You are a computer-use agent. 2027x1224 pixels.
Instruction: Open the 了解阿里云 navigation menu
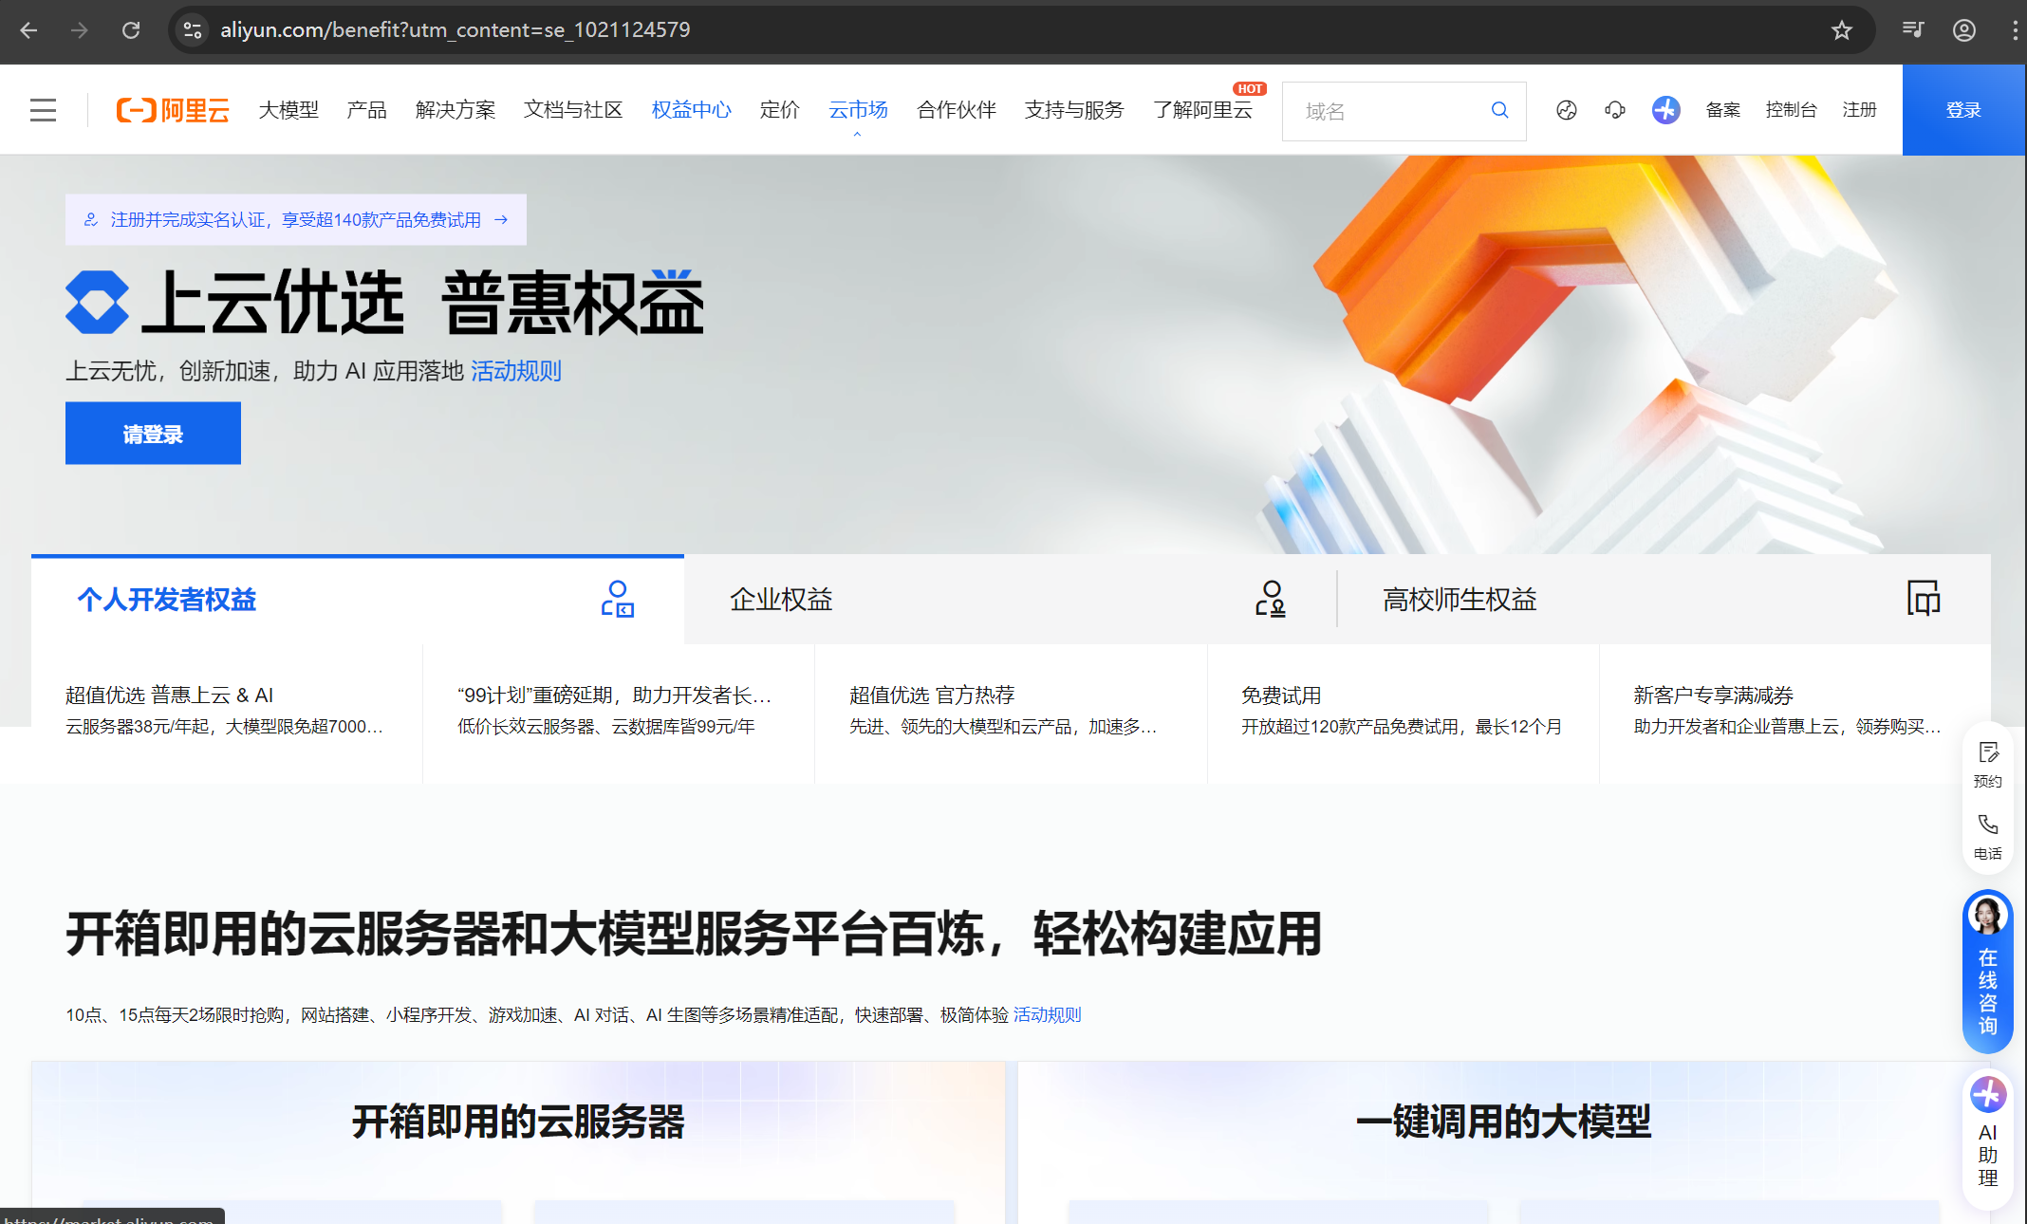(1202, 110)
